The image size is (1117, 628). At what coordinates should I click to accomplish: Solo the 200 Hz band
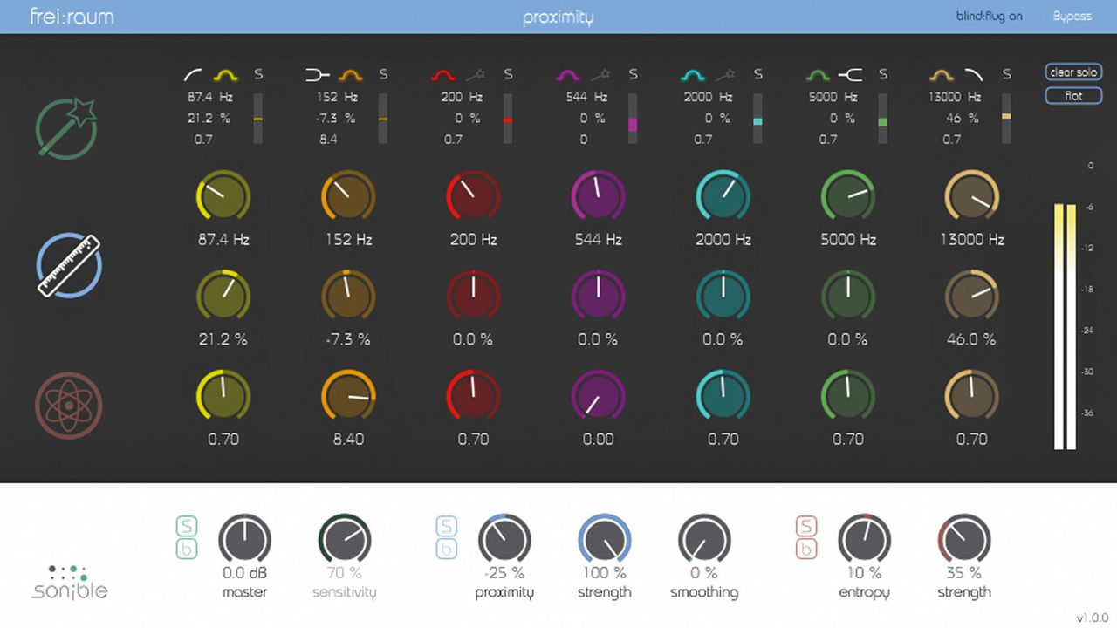pos(508,75)
